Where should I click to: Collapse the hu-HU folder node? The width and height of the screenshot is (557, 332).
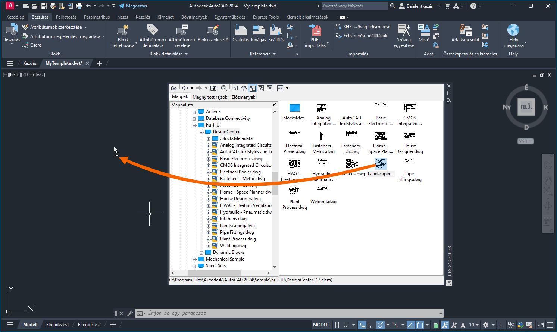click(x=194, y=125)
